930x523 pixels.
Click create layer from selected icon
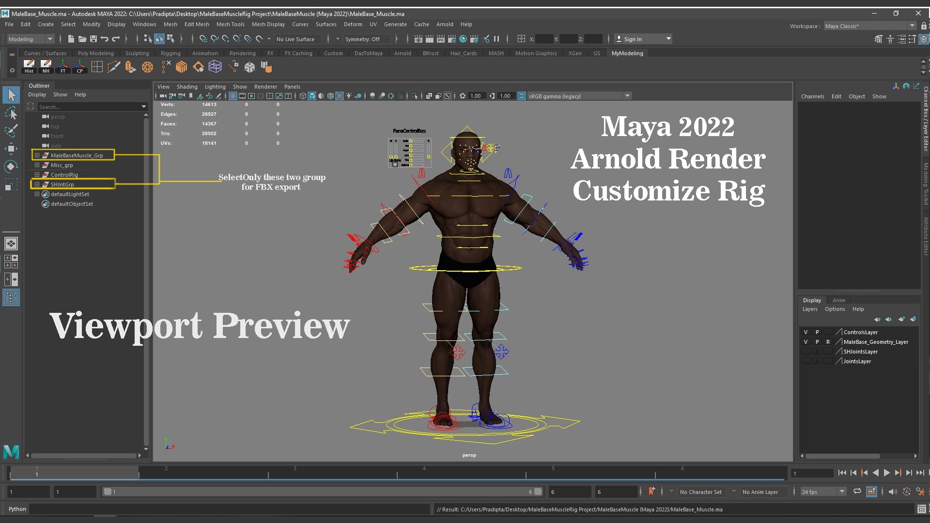click(x=913, y=319)
